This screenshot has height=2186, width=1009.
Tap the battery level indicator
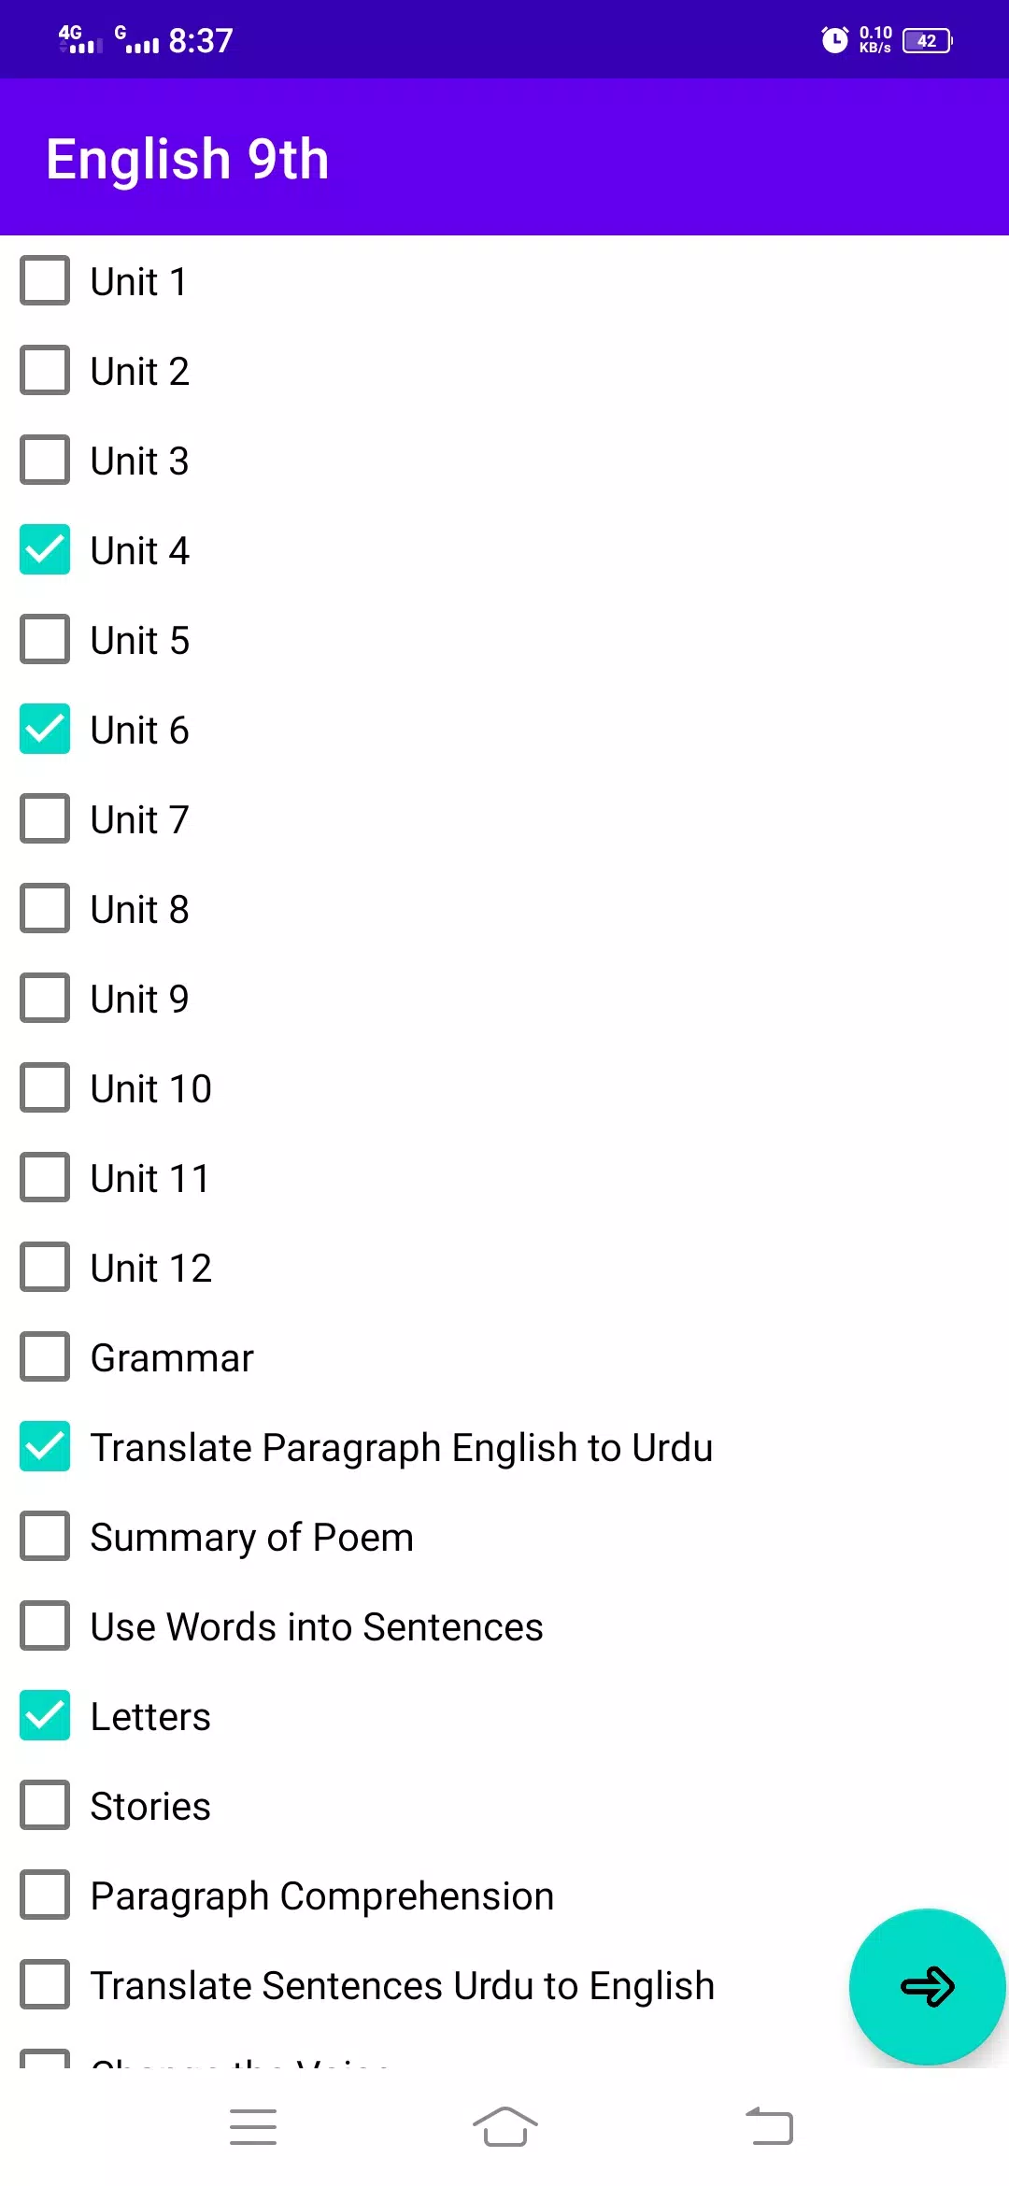(927, 40)
